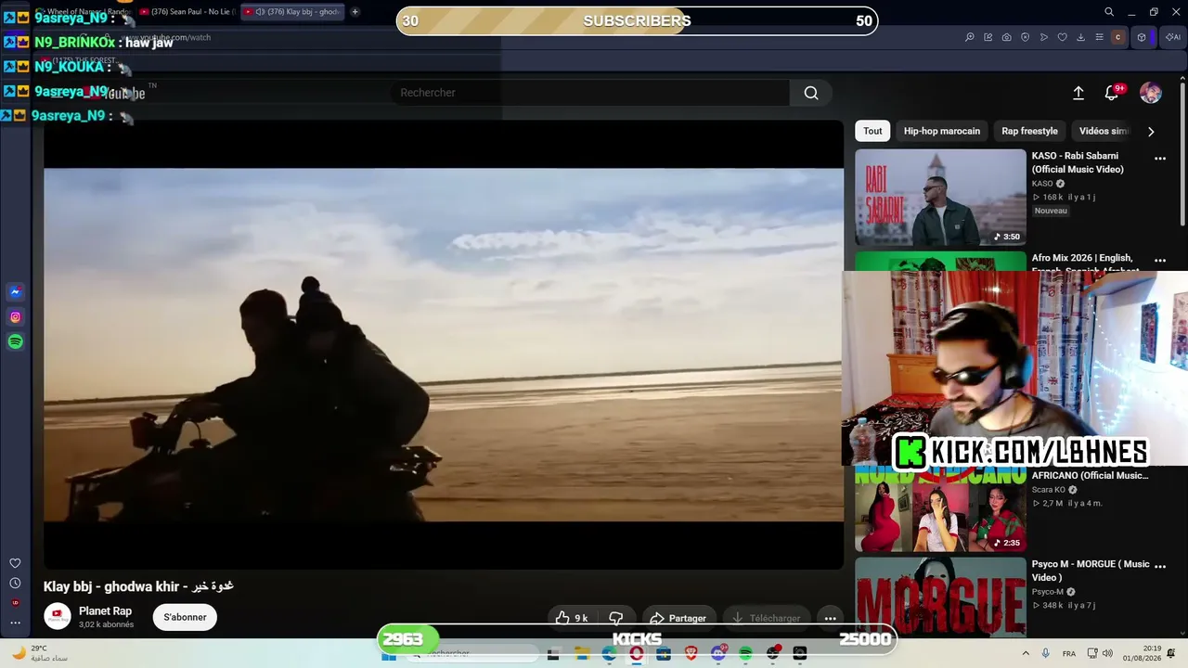The width and height of the screenshot is (1188, 668).
Task: Click the zoom magnifier in address bar
Action: point(970,37)
